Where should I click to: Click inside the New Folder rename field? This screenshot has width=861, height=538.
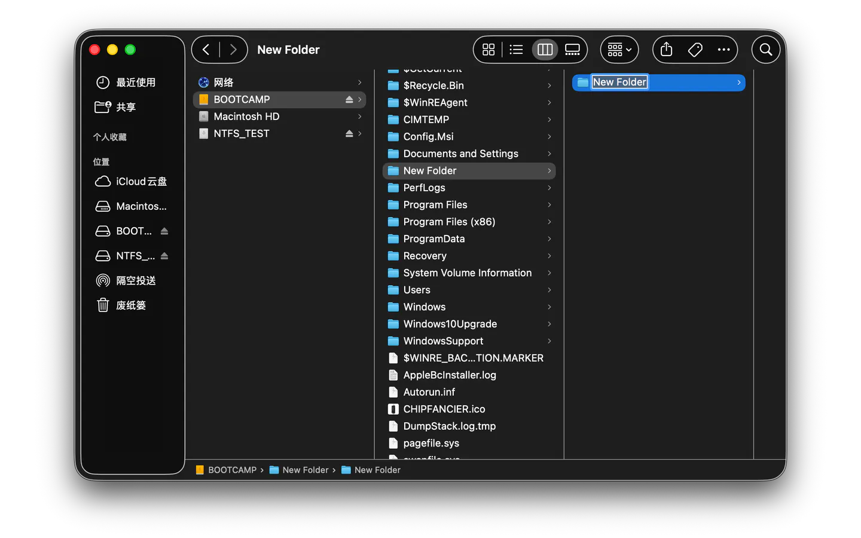click(619, 82)
